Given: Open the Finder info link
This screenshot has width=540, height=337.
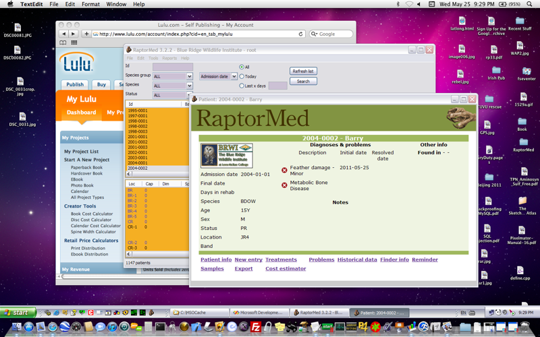Looking at the screenshot, I should (394, 259).
